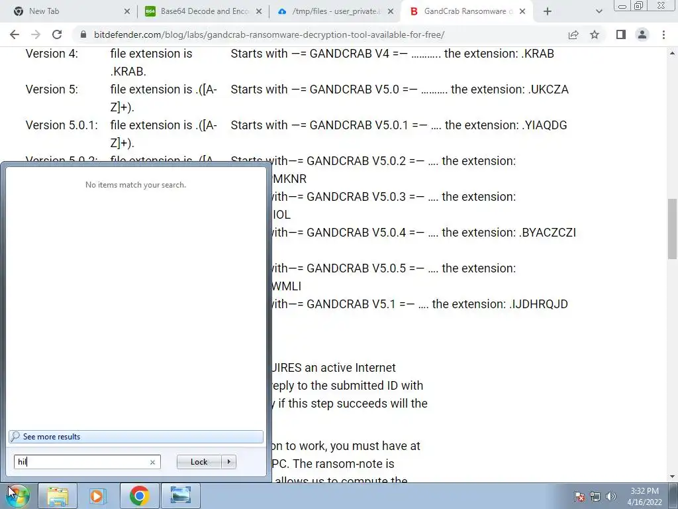Close the Base64 Decode tab
The image size is (678, 509).
tap(259, 12)
